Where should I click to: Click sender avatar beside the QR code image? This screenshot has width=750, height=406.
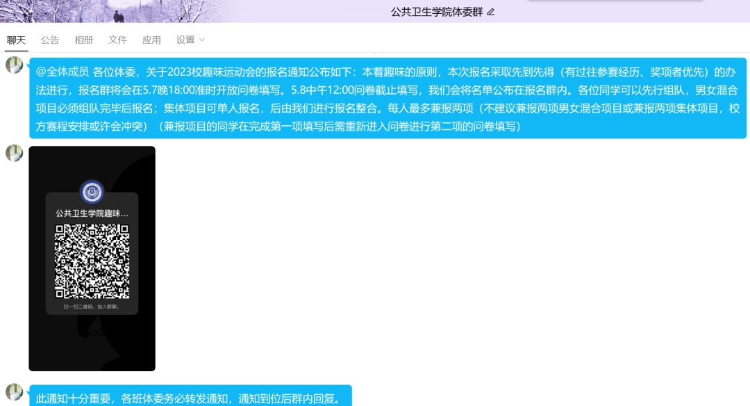click(15, 153)
